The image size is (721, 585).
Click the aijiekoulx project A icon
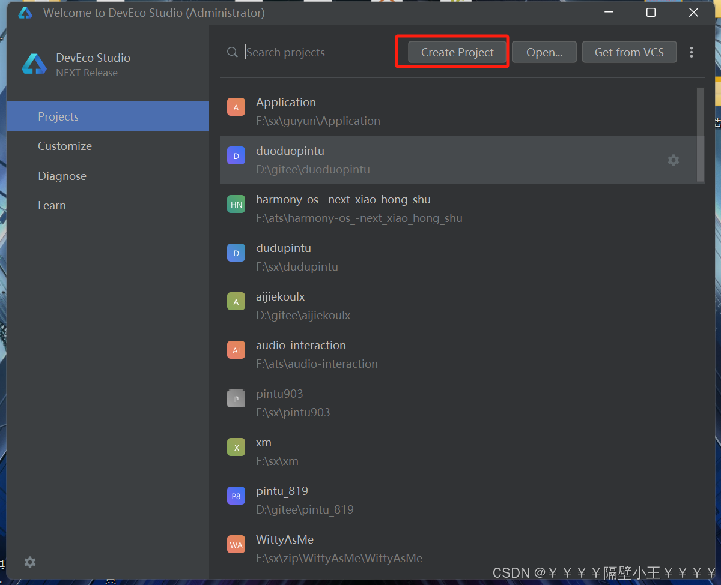coord(236,302)
